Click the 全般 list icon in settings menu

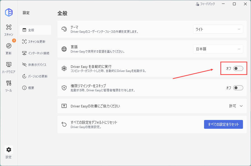click(x=24, y=30)
